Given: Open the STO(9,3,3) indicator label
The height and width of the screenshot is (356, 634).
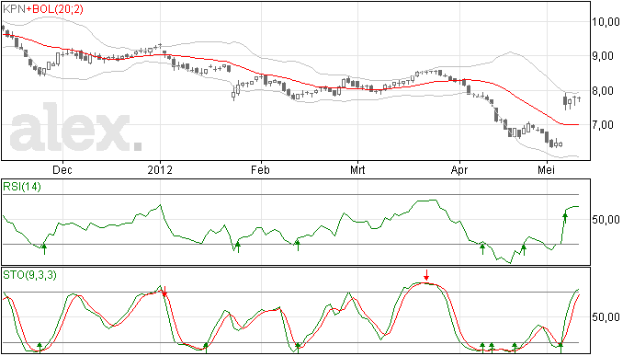Looking at the screenshot, I should [x=29, y=275].
